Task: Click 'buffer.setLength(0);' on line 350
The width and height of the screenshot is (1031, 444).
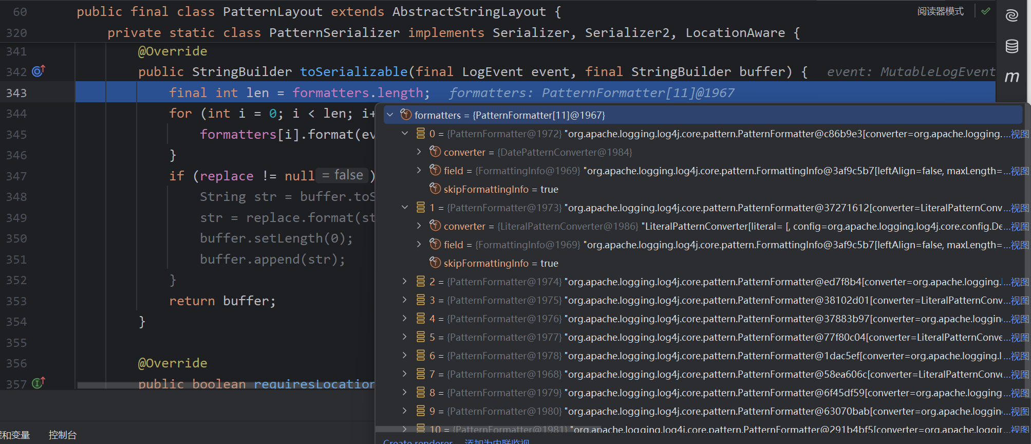Action: [276, 238]
